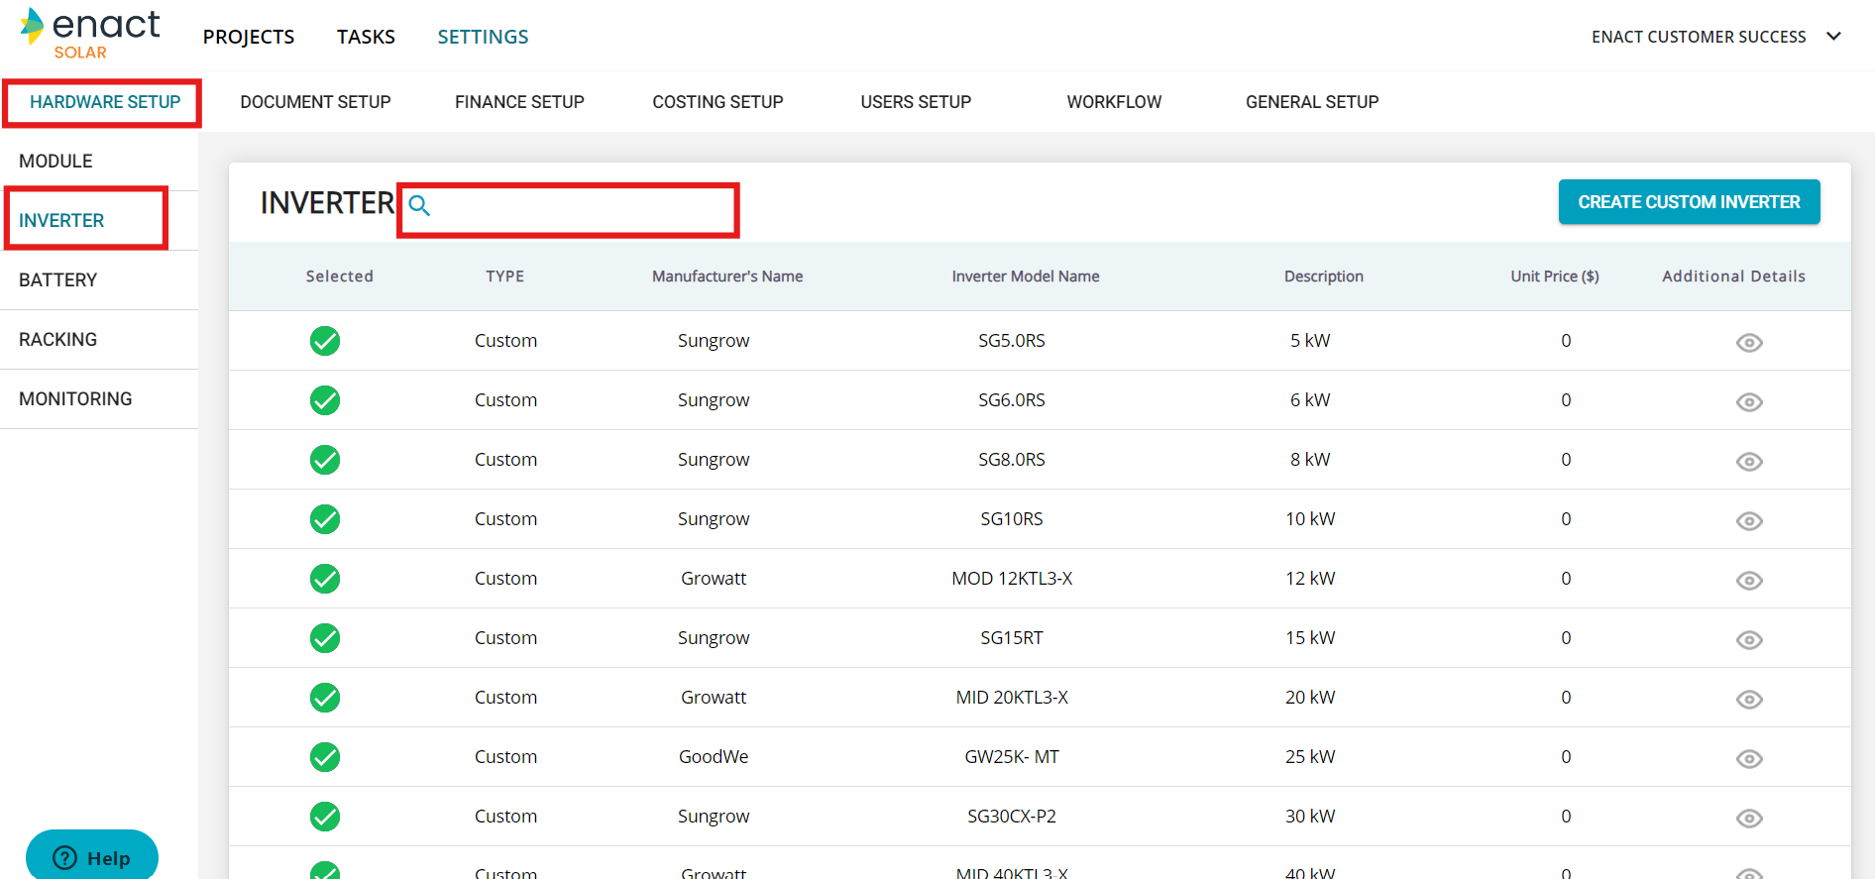Click the 12 kW description cell
This screenshot has width=1875, height=879.
1310,579
